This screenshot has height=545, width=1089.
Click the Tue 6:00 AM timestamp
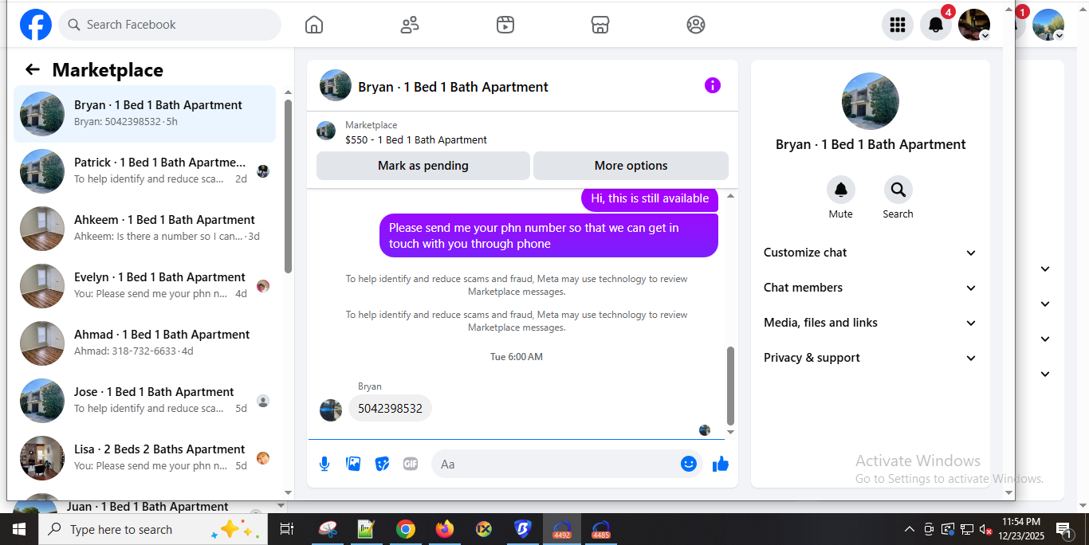(517, 357)
